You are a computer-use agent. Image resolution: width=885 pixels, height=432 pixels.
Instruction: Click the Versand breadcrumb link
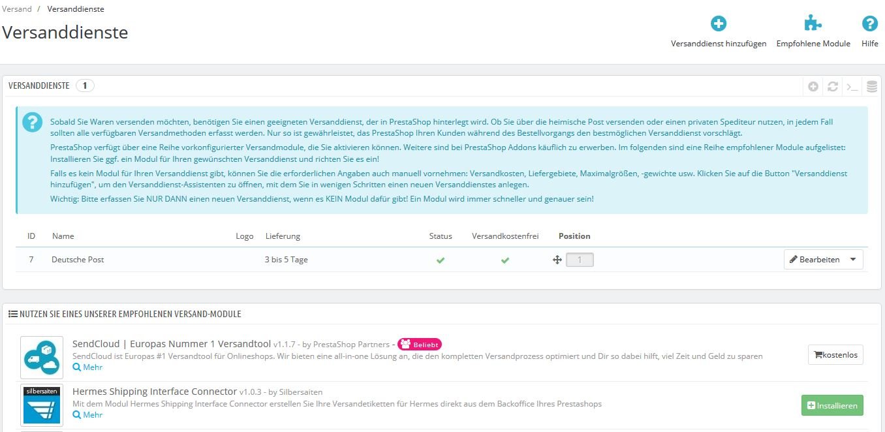click(x=17, y=9)
